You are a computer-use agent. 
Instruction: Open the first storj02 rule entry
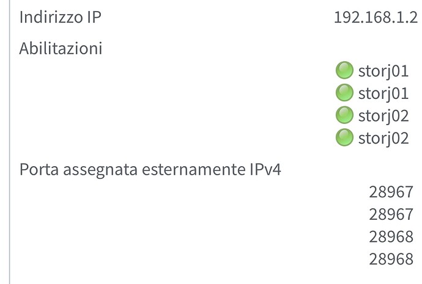[x=383, y=115]
